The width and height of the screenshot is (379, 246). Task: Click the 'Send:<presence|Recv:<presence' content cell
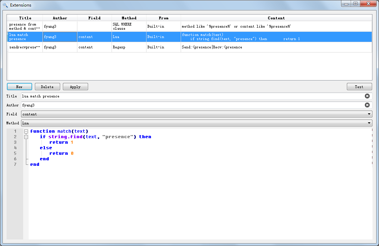(x=276, y=47)
